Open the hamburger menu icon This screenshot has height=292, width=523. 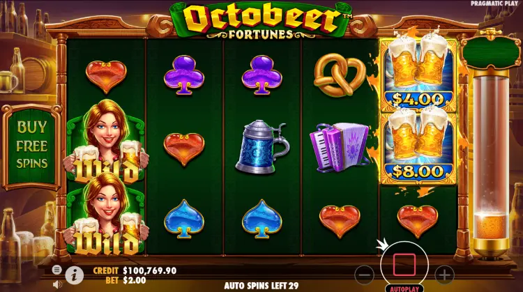tap(56, 270)
